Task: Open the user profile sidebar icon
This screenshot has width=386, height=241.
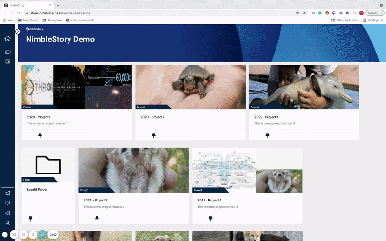Action: pyautogui.click(x=8, y=223)
